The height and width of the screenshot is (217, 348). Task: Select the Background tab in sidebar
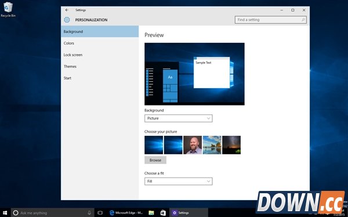point(100,31)
